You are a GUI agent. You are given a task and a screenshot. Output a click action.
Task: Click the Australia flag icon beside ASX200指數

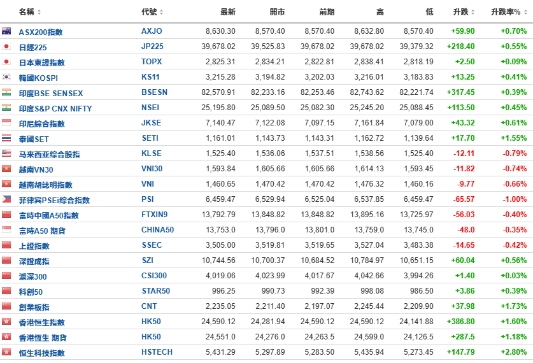[6, 31]
